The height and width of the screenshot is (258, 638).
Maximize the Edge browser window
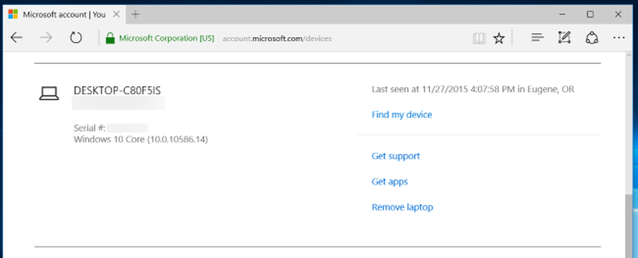(x=590, y=15)
